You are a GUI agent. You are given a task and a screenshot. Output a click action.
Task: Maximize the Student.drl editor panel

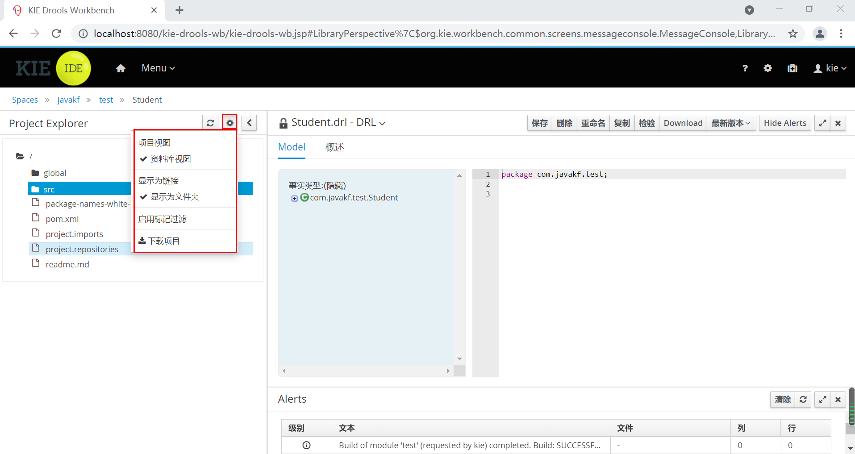point(822,123)
